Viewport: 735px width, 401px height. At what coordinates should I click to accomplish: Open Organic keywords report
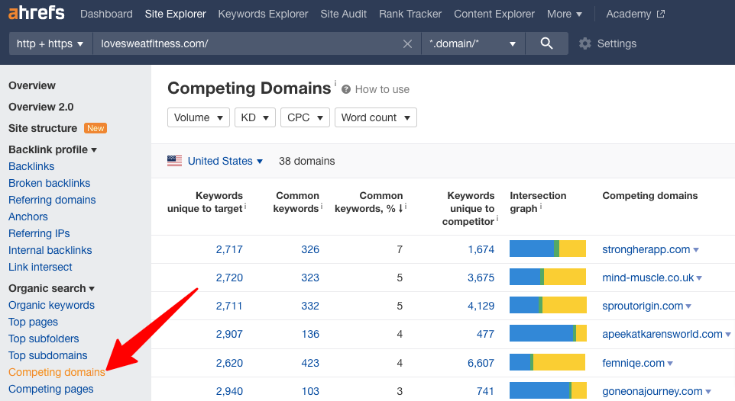[x=51, y=305]
